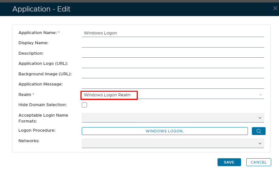This screenshot has width=279, height=174.
Task: Toggle the Hide Domain Selection checkbox
Action: click(x=84, y=105)
